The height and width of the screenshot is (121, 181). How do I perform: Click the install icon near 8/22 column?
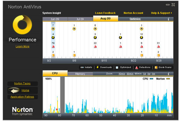click(x=141, y=29)
